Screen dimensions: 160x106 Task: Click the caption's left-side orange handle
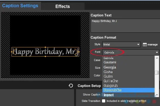(x=12, y=52)
